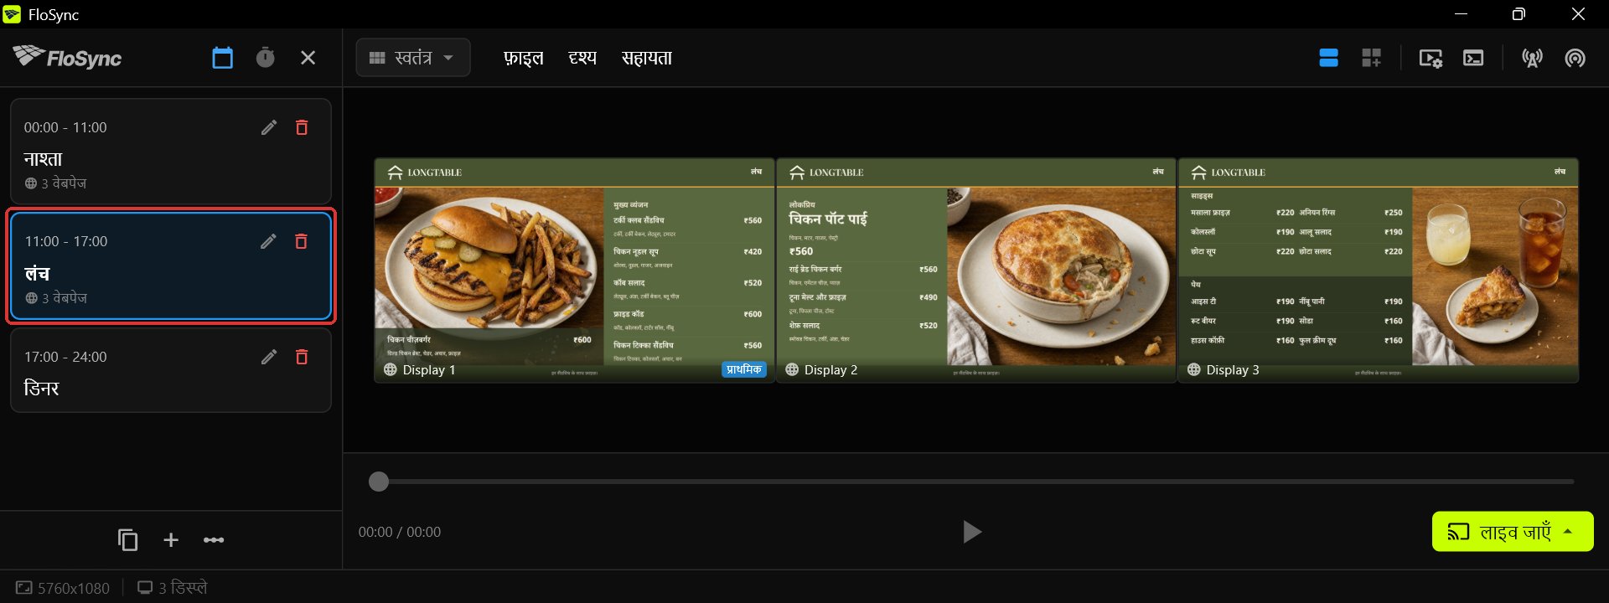Add a new schedule with plus icon
This screenshot has height=603, width=1609.
point(171,540)
